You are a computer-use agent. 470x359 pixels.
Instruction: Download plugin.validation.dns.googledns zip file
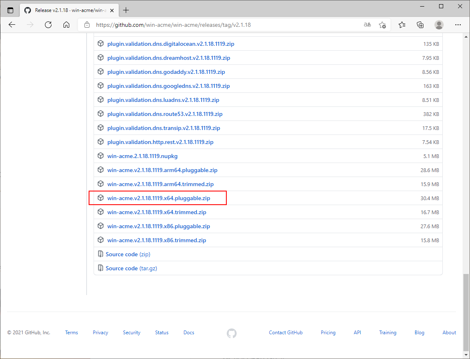169,86
